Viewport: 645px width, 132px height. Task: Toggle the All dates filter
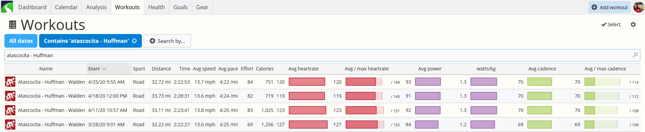21,41
